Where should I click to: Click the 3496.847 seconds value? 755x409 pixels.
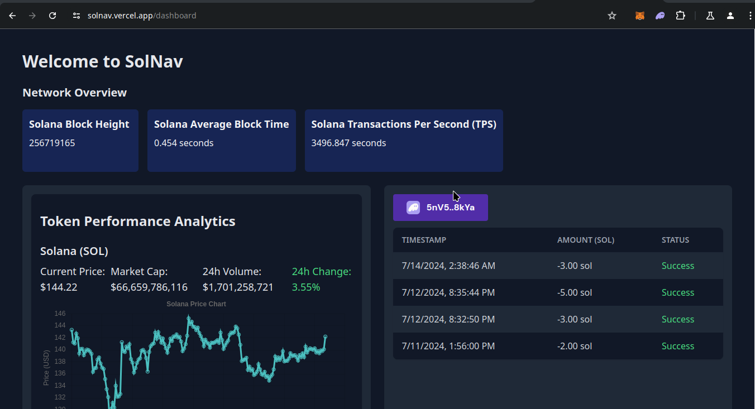(x=348, y=143)
